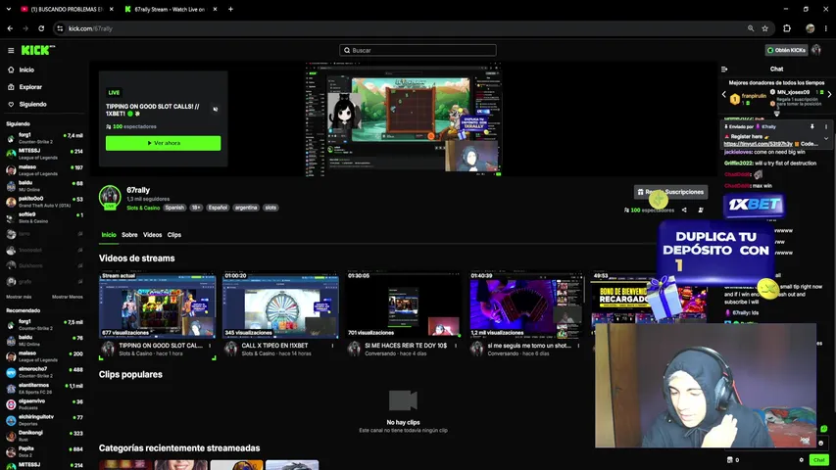Image resolution: width=836 pixels, height=470 pixels.
Task: Click Mostrar Menos in sidebar
Action: click(68, 297)
